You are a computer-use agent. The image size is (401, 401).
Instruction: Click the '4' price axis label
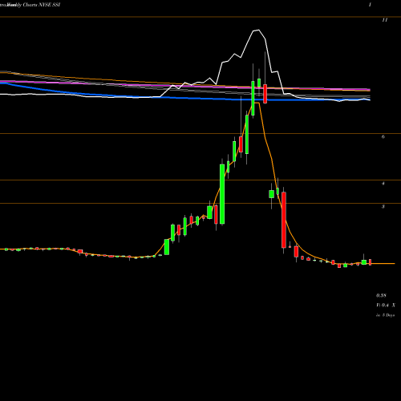coord(383,184)
